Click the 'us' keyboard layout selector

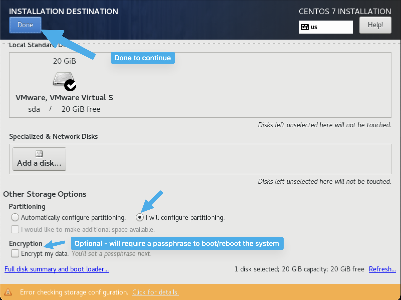point(325,27)
